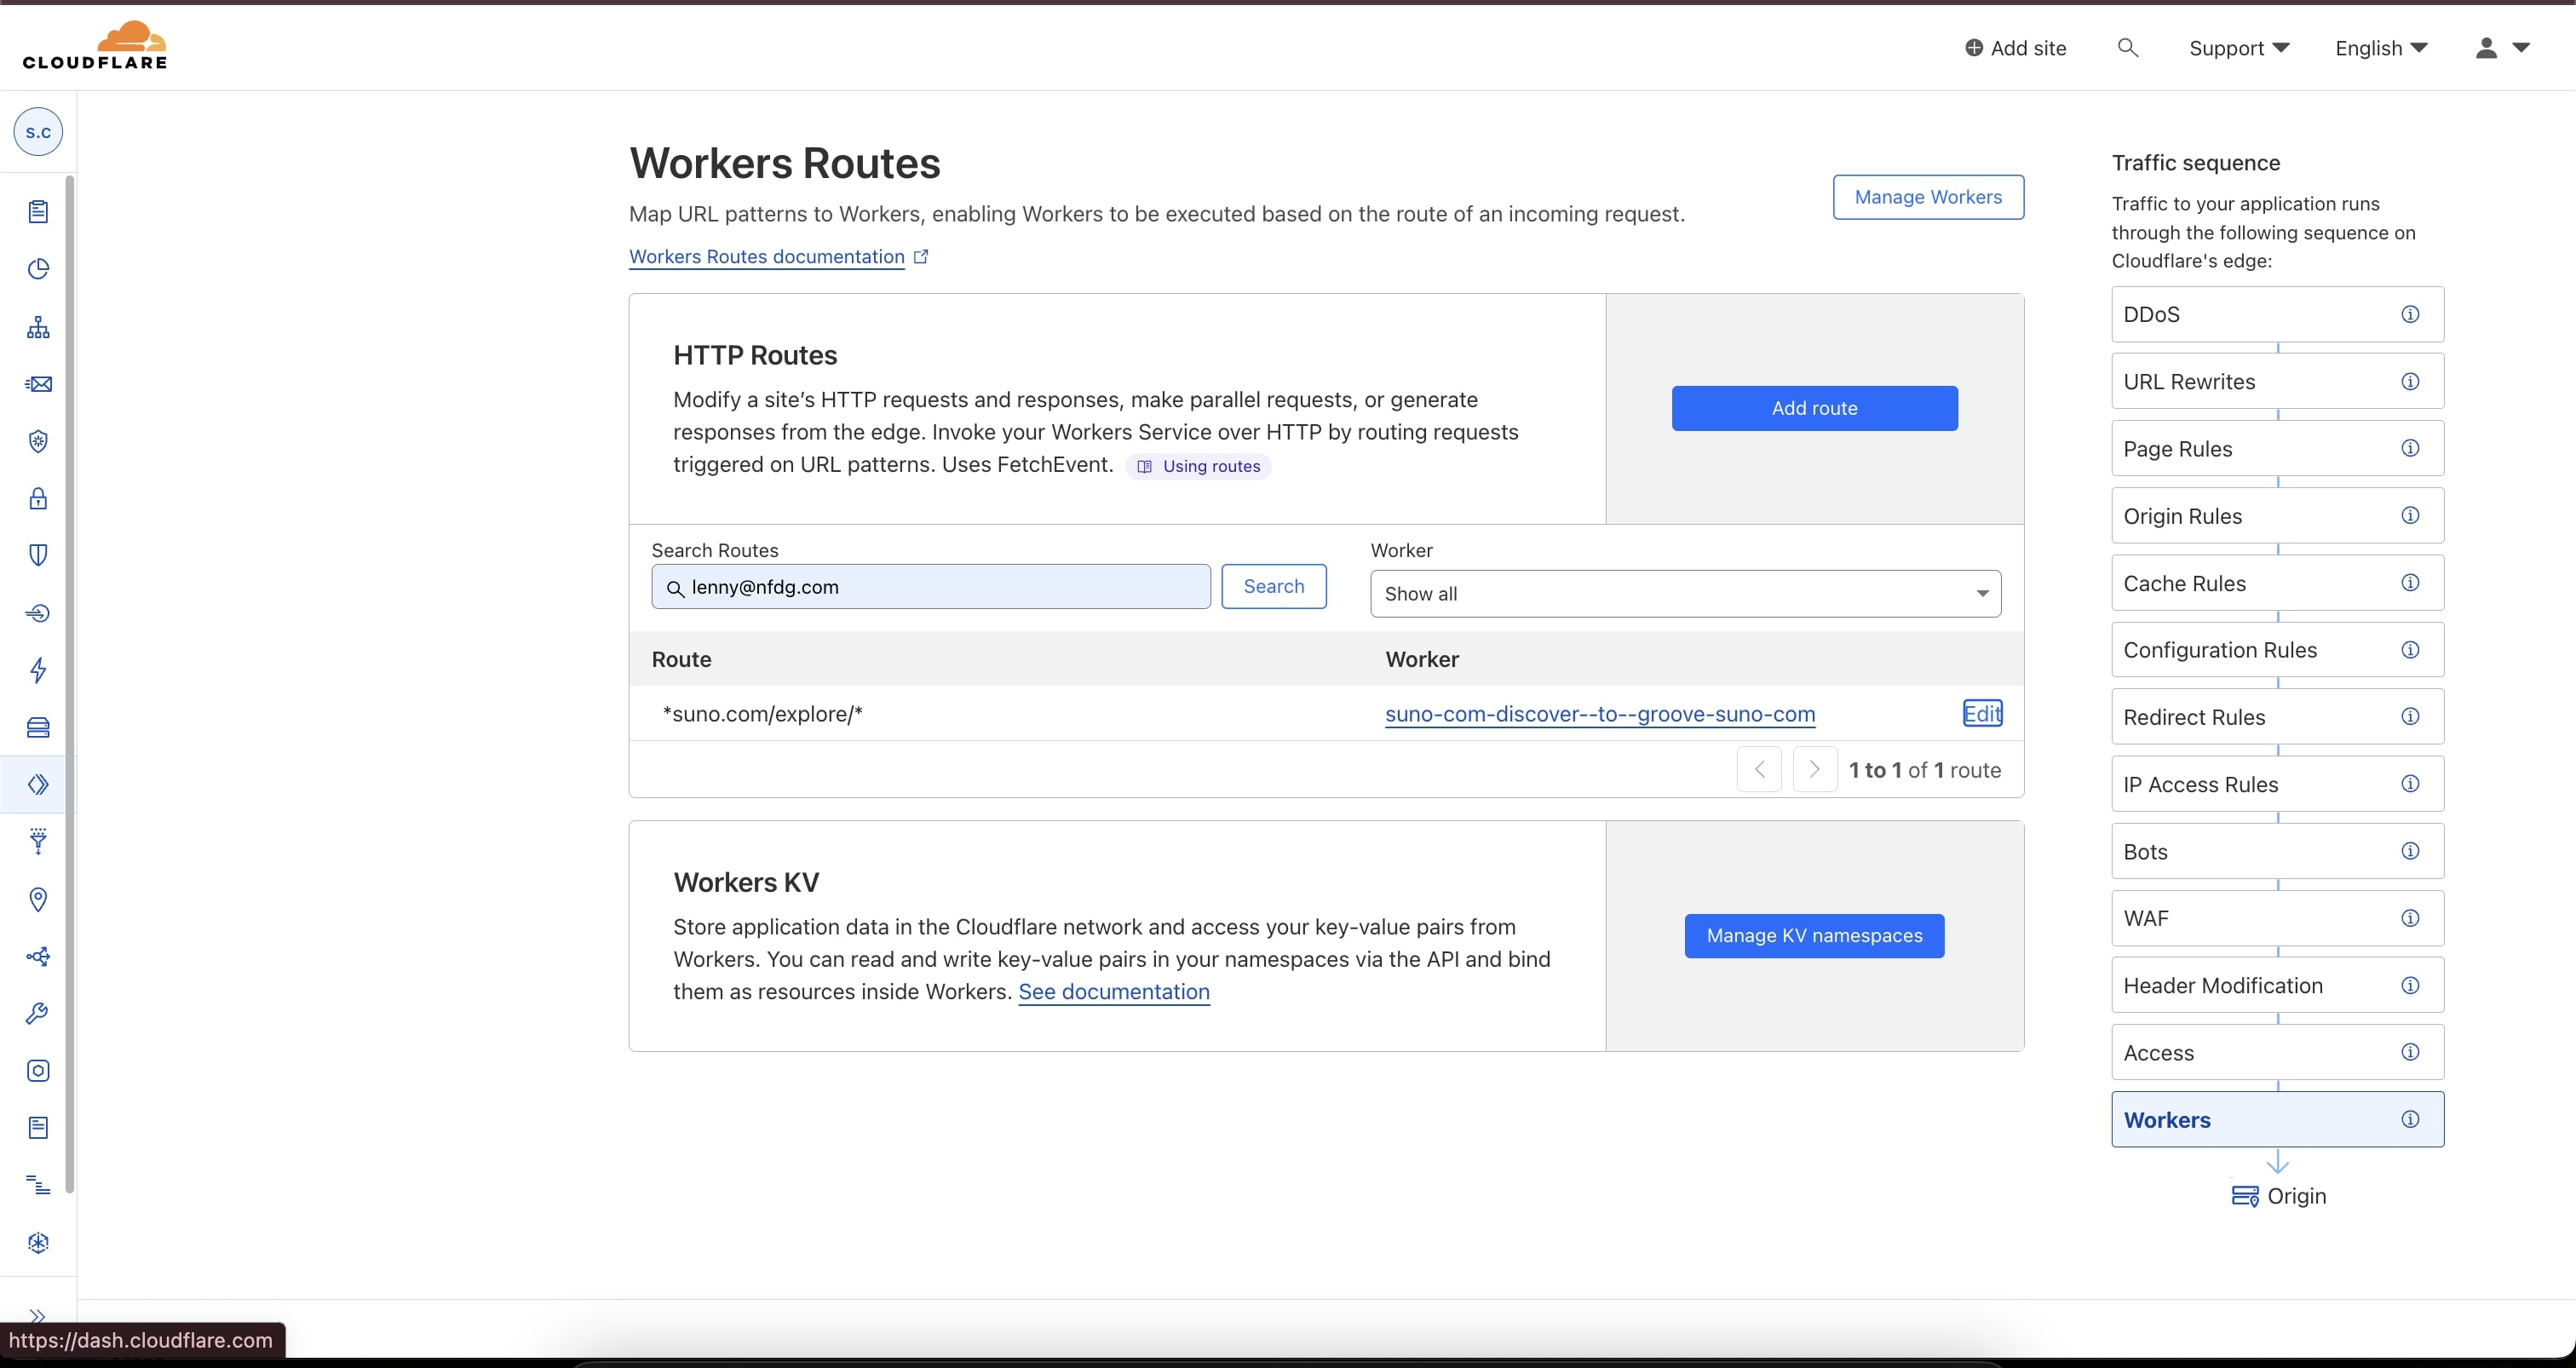Open the Email envelope icon in sidebar
The height and width of the screenshot is (1368, 2576).
(38, 384)
